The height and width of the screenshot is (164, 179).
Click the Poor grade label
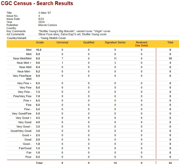(x=28, y=157)
